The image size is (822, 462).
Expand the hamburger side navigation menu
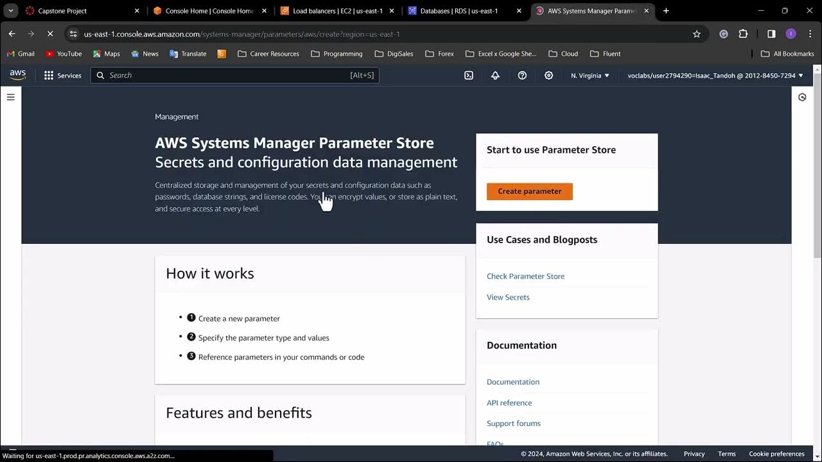click(10, 97)
